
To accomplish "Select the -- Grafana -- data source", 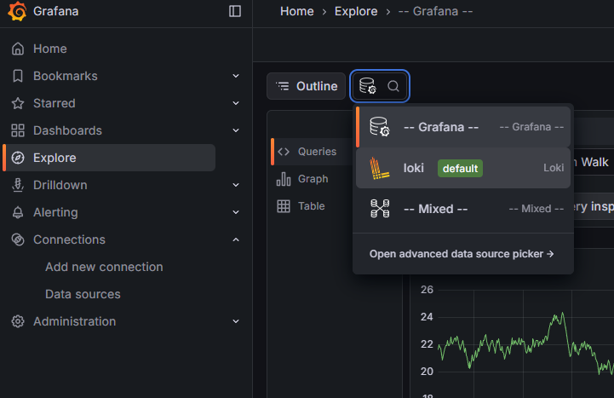I will 463,127.
